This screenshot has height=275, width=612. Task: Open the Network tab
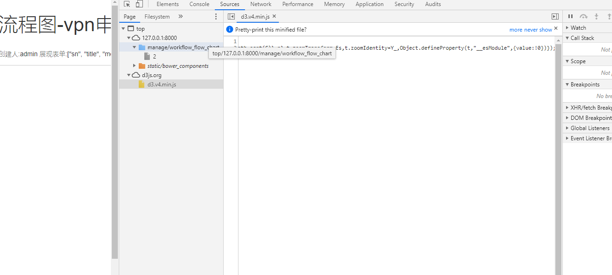261,4
